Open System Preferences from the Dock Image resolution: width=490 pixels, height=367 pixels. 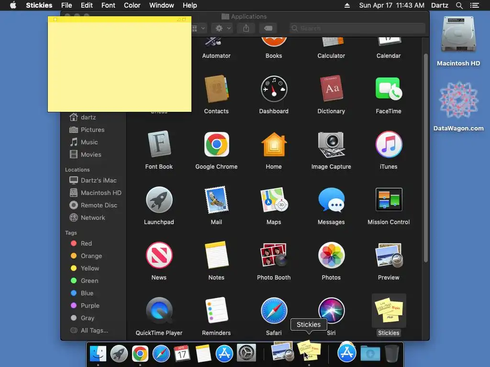click(x=246, y=354)
